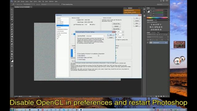Select the Brush tool

[x=12, y=27]
